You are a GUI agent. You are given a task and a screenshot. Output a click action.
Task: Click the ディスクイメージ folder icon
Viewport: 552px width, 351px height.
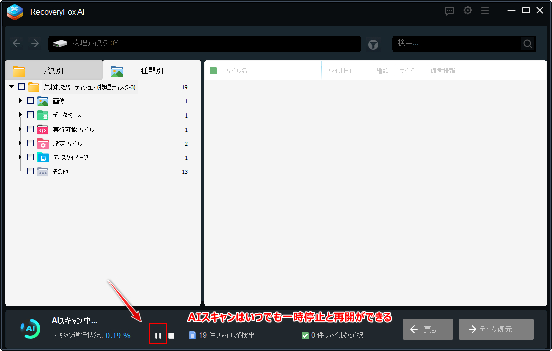click(43, 157)
